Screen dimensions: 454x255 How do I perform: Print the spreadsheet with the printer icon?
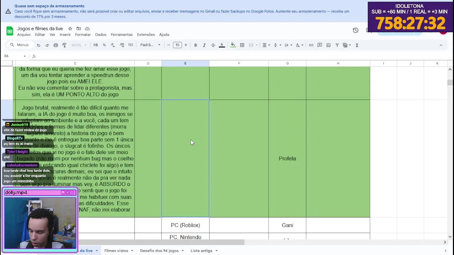point(56,45)
